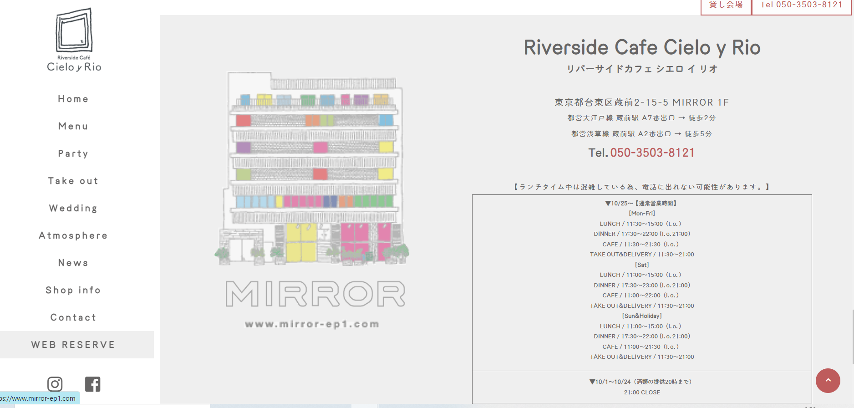
Task: Open the Instagram icon link
Action: [55, 384]
